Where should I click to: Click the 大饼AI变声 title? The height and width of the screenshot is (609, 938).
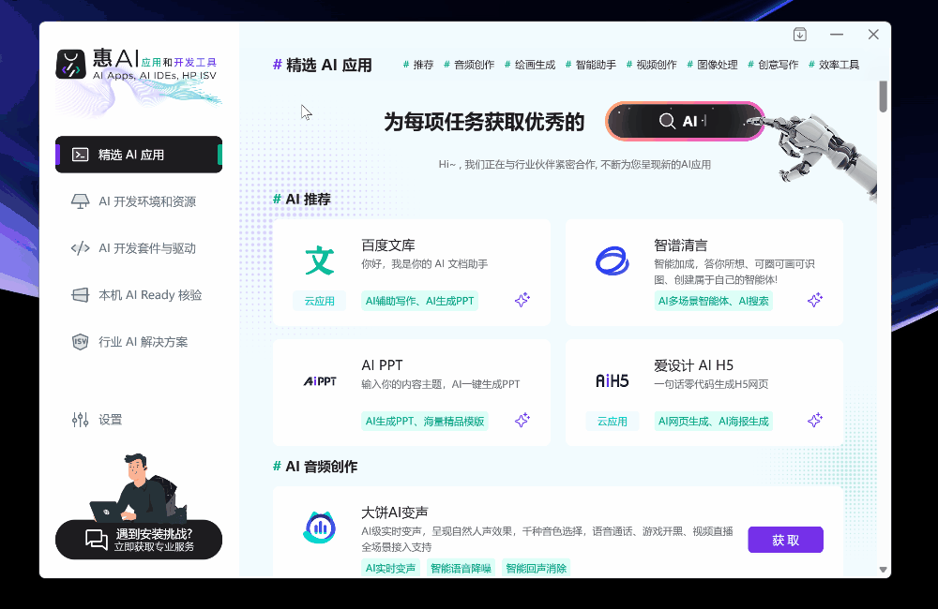(x=395, y=512)
